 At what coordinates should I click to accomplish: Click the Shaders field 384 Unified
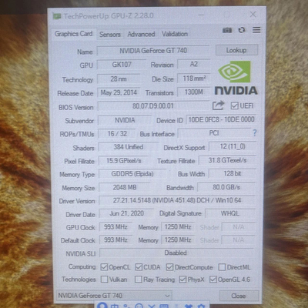coord(129,147)
